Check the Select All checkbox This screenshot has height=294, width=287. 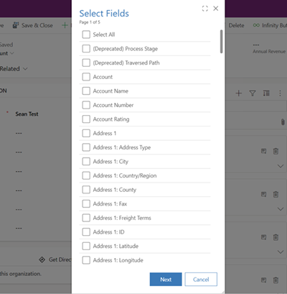pos(86,35)
